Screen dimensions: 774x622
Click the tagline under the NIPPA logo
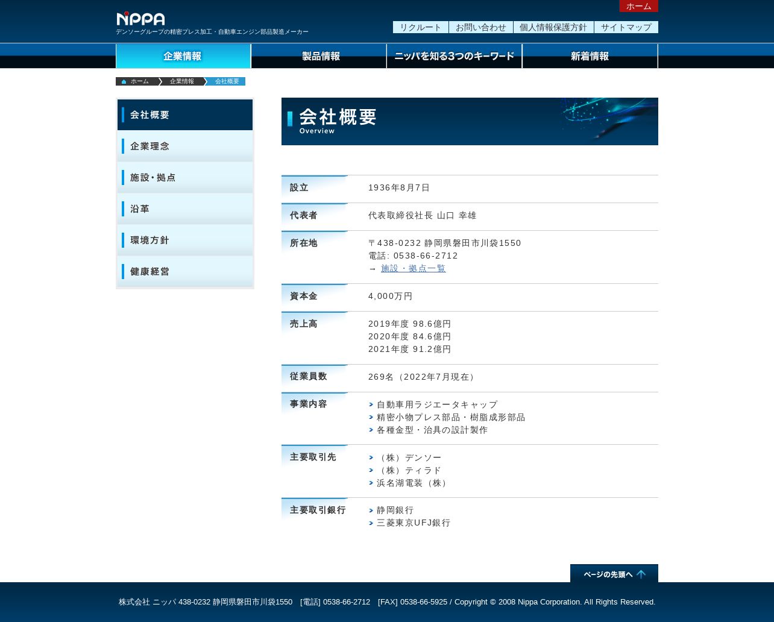tap(212, 32)
